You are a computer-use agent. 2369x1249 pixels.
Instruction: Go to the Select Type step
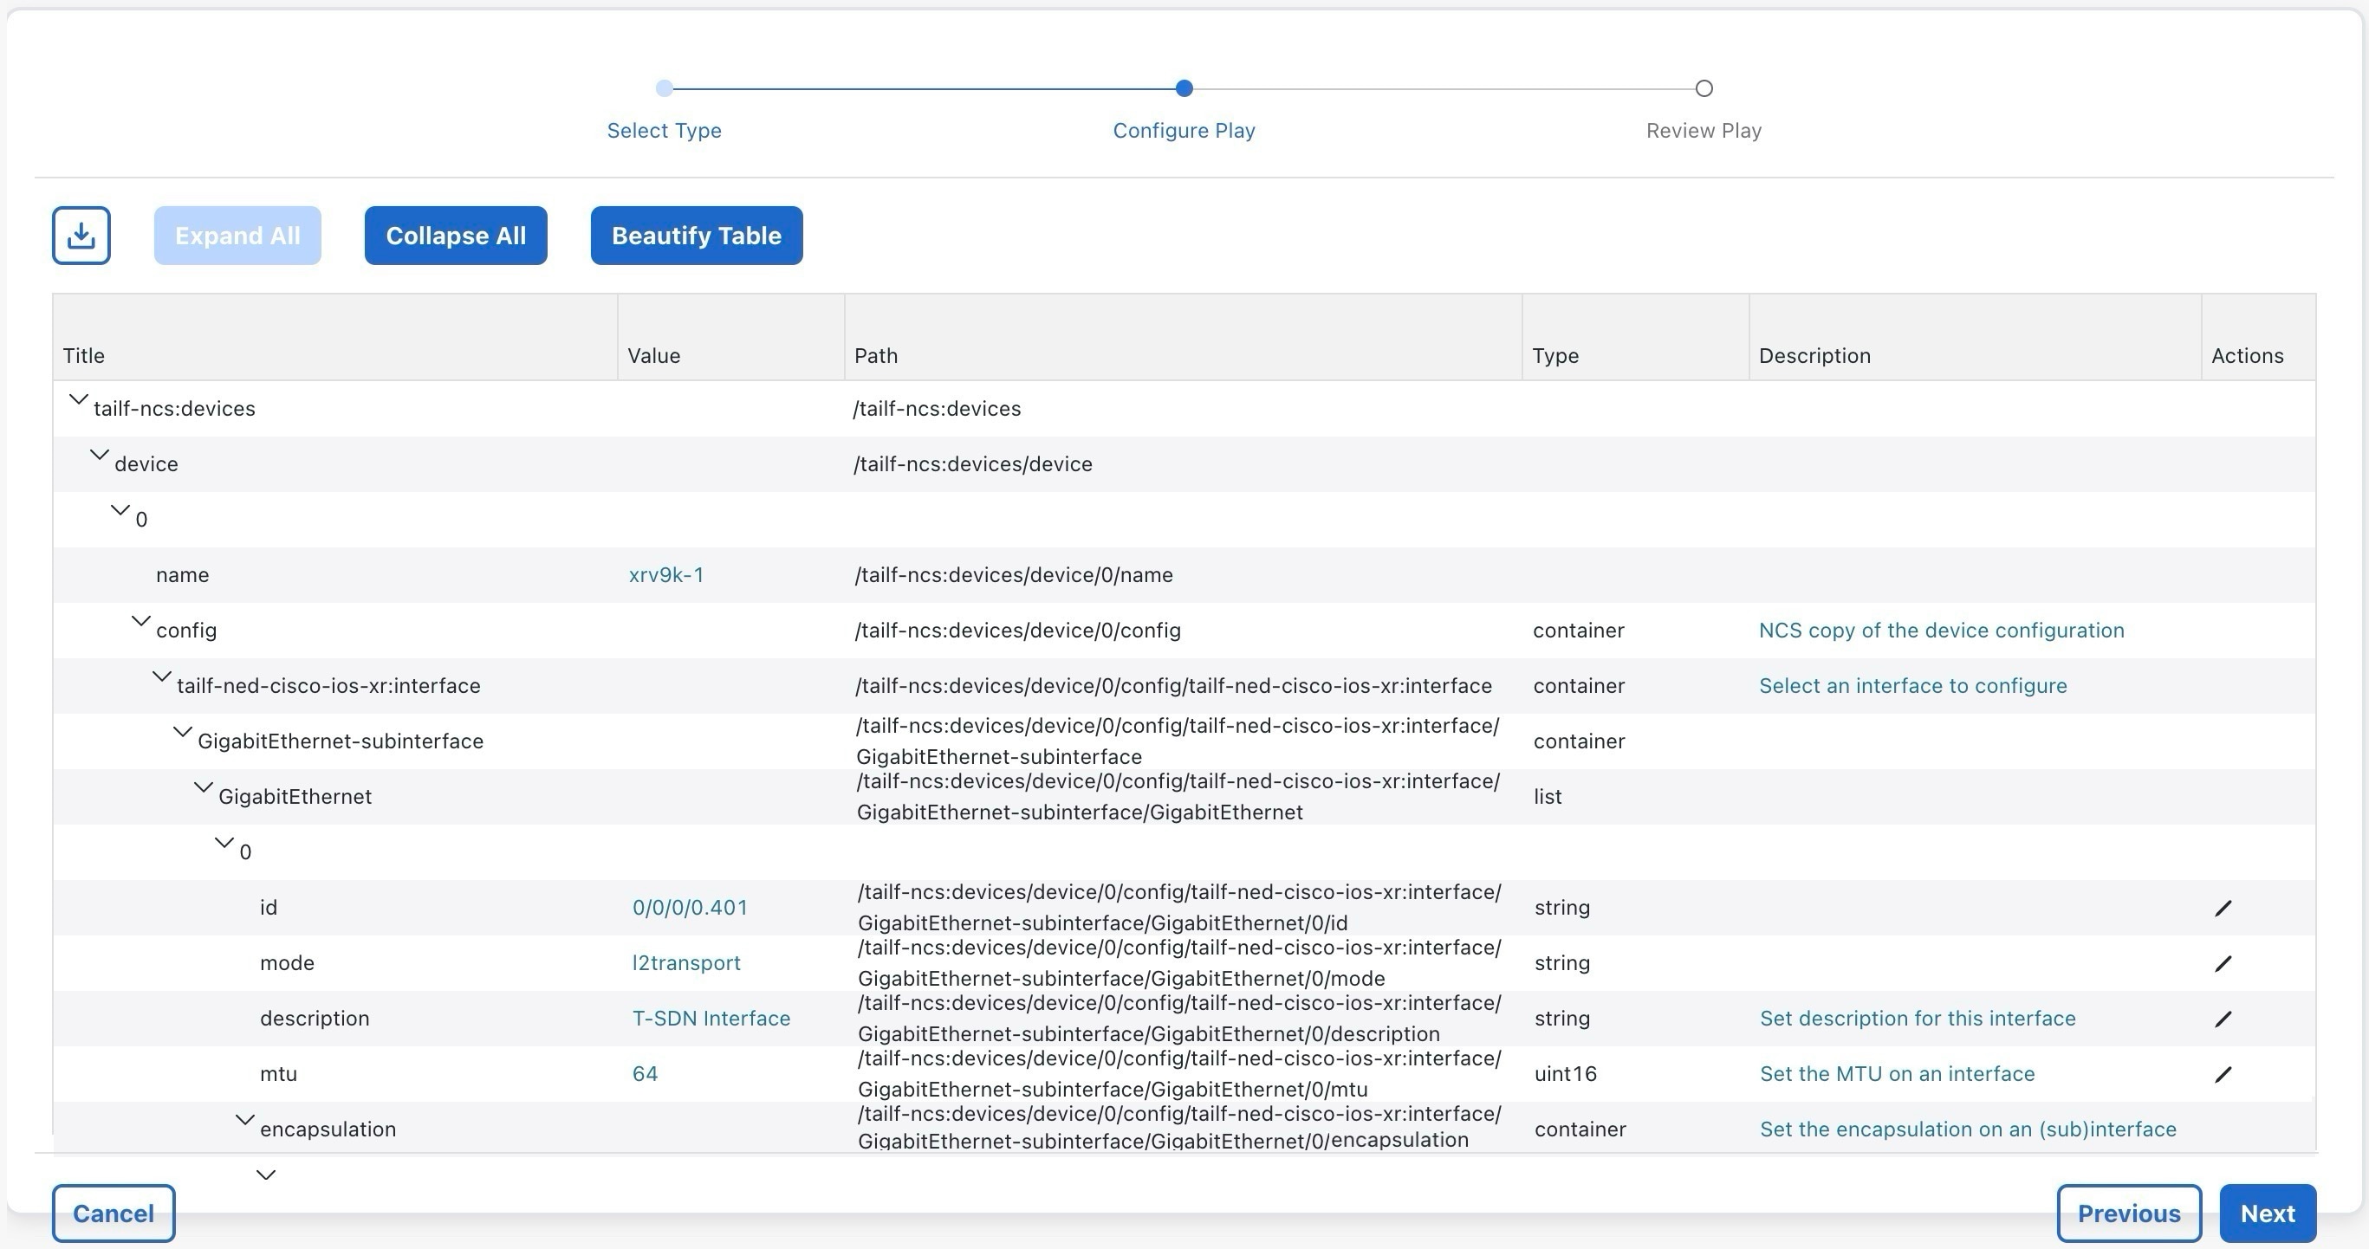coord(664,130)
